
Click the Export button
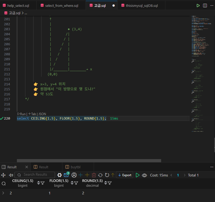125,175
